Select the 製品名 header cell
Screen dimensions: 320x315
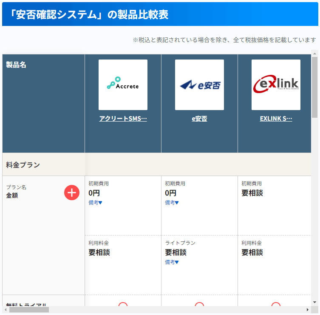point(43,103)
